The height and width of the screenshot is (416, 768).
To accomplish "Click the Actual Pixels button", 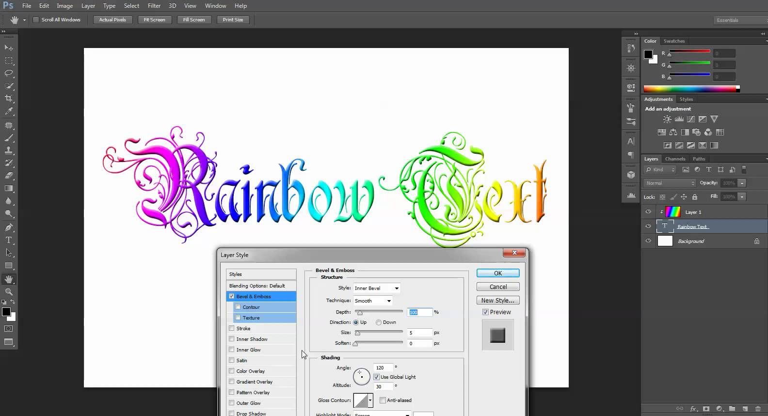I will pos(112,20).
